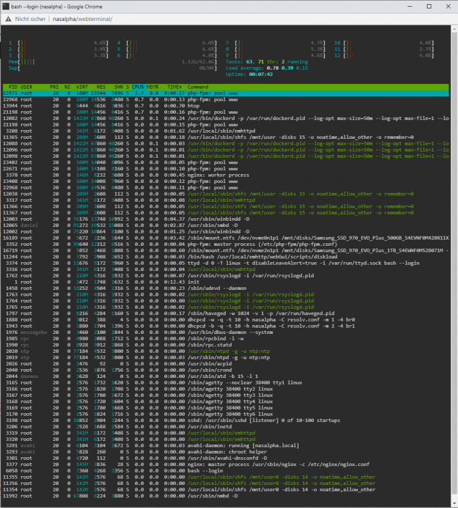Select the emhttpd process row PID 3208

(225, 131)
